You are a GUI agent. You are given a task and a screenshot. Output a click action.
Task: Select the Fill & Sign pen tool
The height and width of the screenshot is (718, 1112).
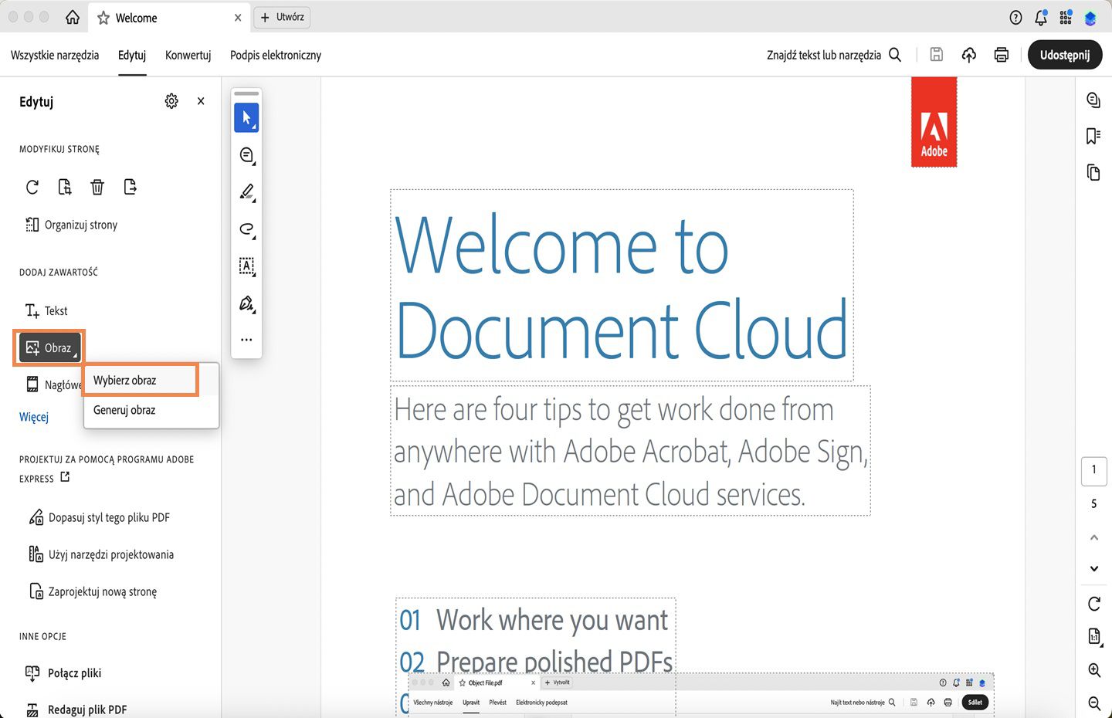point(246,303)
